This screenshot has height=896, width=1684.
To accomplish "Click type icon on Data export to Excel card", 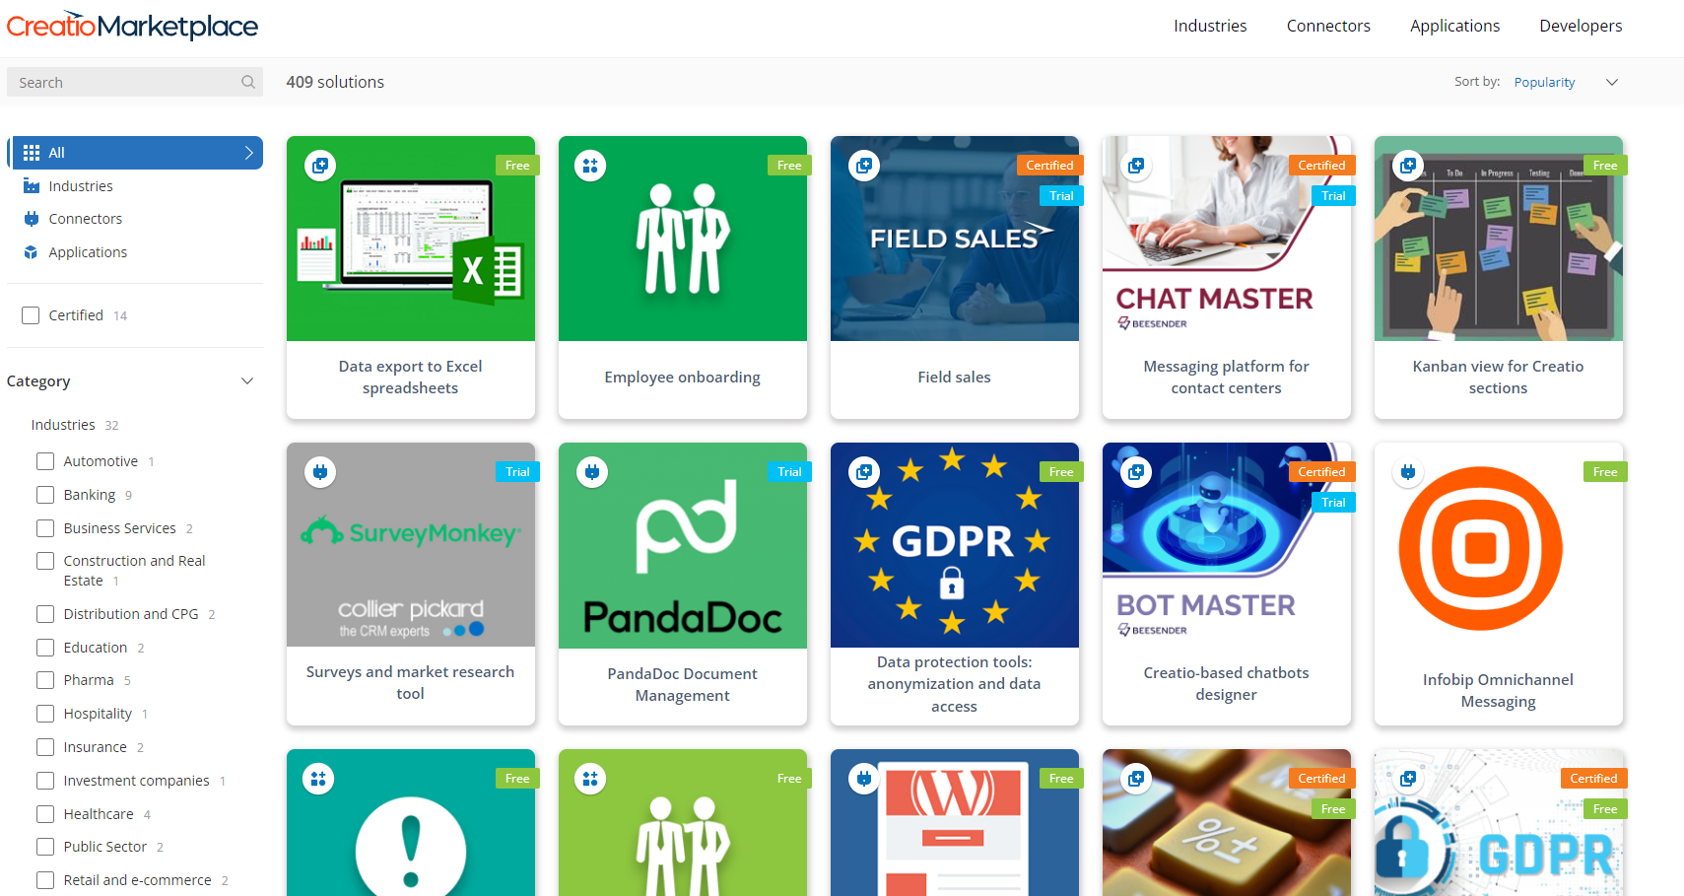I will click(320, 166).
